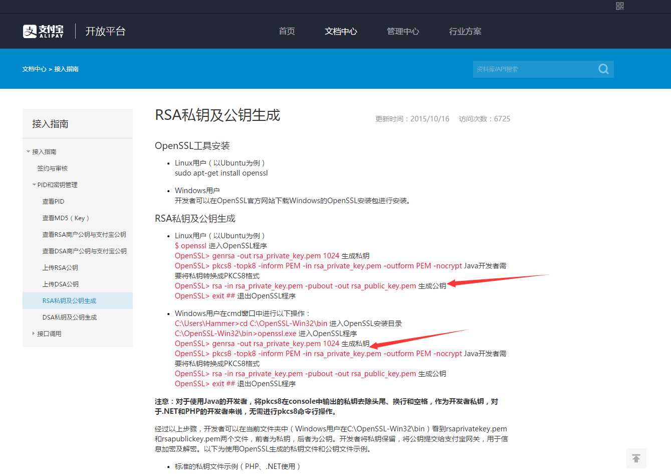Click the cd C:\OpenSSL-Win32\bin command line

(x=251, y=324)
